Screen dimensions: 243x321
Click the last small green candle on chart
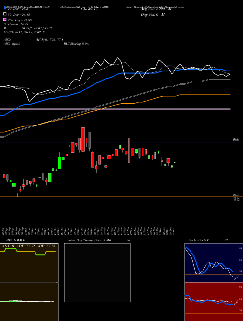coord(175,163)
